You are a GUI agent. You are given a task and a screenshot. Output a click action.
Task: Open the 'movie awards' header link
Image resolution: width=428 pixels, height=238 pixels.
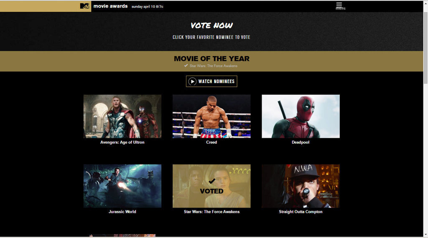click(x=110, y=6)
